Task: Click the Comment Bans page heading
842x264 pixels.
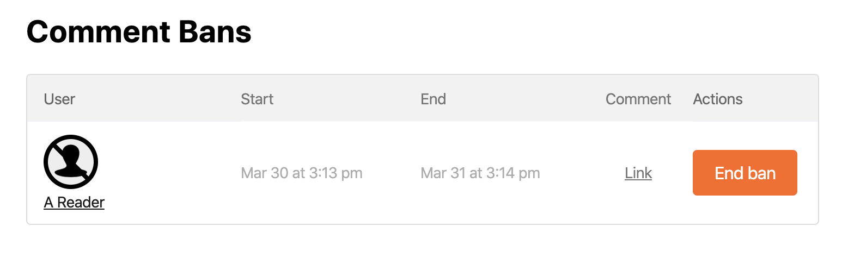Action: [x=139, y=32]
